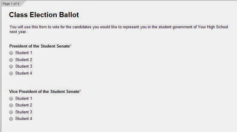The width and height of the screenshot is (237, 132).
Task: Click 'Student 2' label text under Vice President
Action: tap(24, 105)
